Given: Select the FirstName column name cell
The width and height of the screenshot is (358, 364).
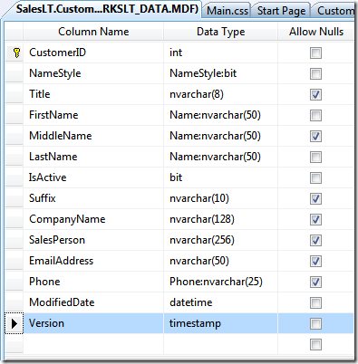Looking at the screenshot, I should [93, 115].
